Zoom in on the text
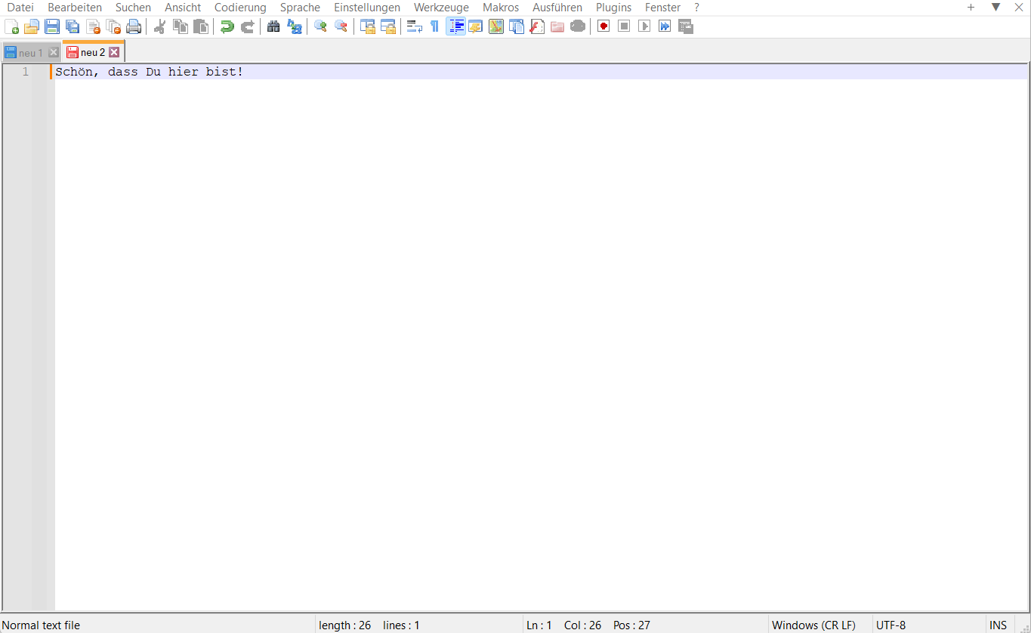This screenshot has width=1031, height=633. (x=319, y=26)
